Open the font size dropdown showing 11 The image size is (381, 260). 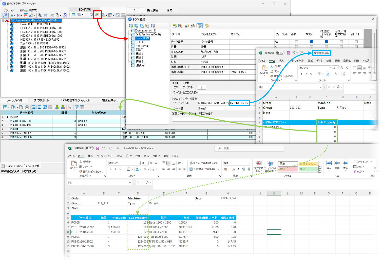click(x=145, y=163)
